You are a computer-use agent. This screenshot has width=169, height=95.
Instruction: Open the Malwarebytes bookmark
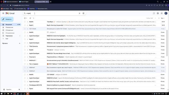tap(42, 9)
